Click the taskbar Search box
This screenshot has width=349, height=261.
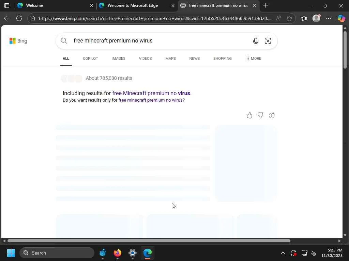point(57,253)
